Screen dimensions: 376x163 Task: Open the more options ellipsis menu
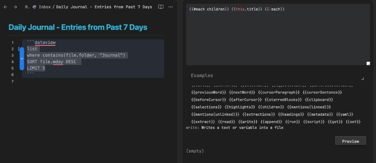[171, 7]
